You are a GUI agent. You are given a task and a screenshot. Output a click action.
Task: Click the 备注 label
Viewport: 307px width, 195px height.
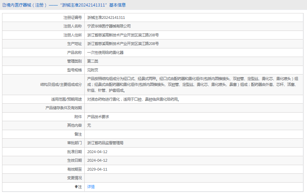[78, 134]
